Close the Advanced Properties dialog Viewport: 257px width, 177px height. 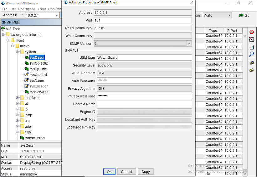192,2
